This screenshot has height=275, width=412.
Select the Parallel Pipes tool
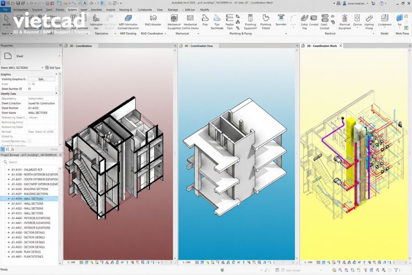[230, 22]
